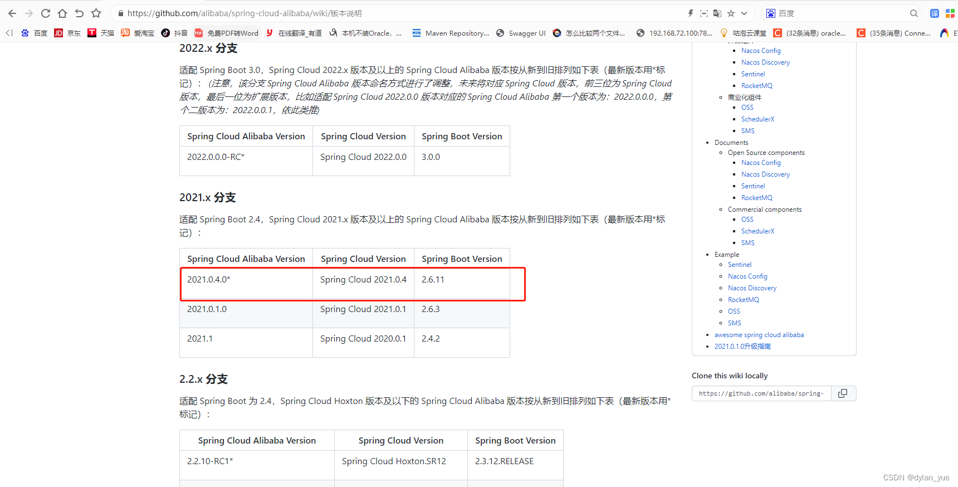Open the 咕泡云课堂 bookmark
This screenshot has width=958, height=487.
(743, 33)
